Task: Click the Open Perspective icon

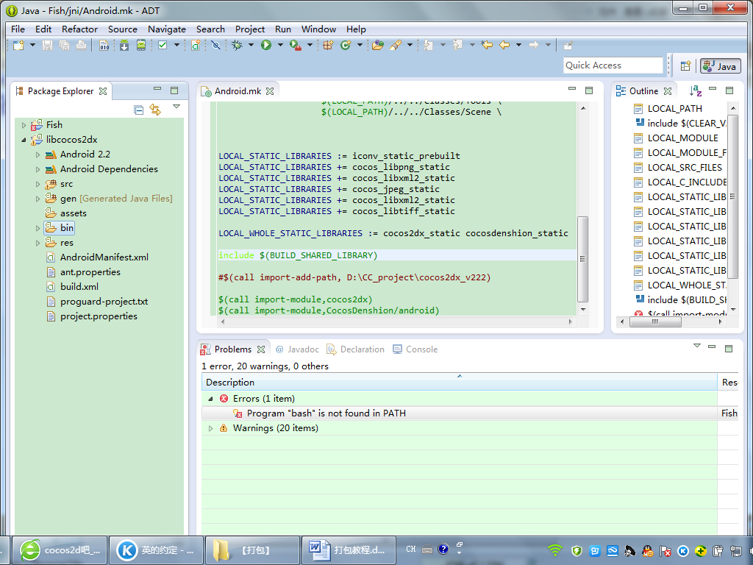Action: (685, 66)
